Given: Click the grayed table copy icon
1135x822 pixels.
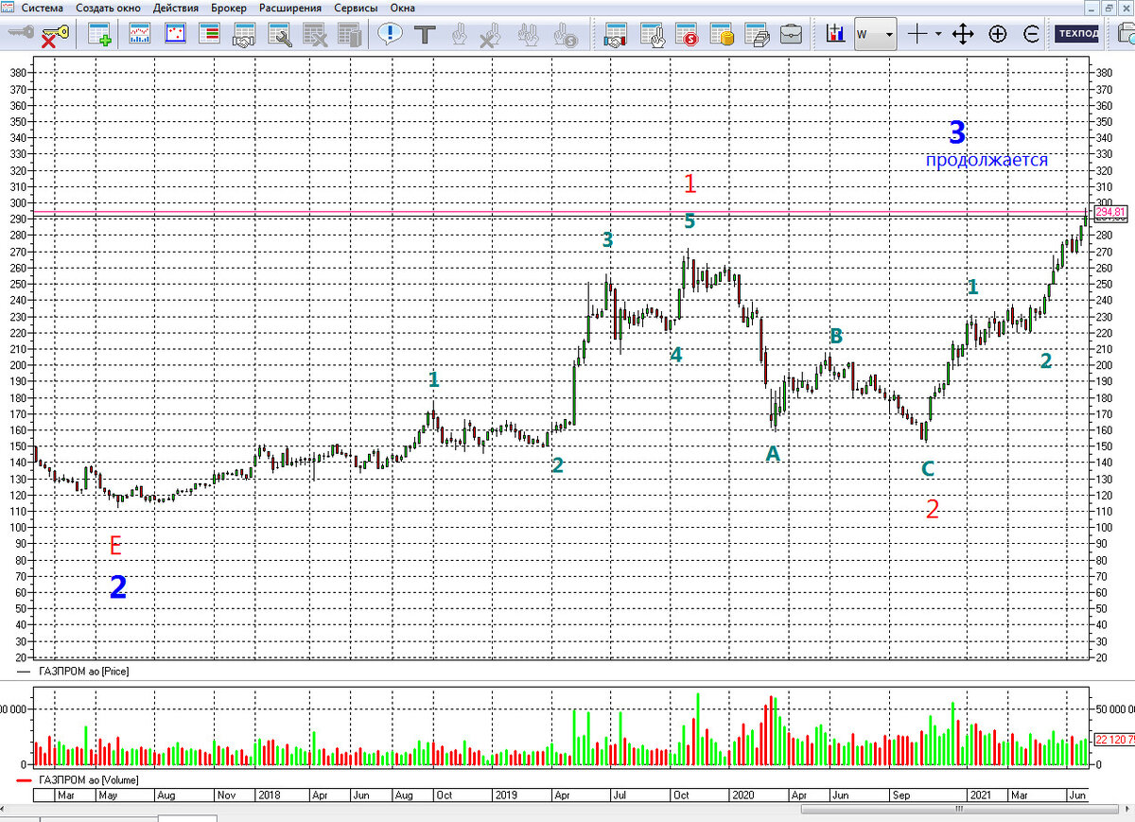Looking at the screenshot, I should tap(349, 37).
